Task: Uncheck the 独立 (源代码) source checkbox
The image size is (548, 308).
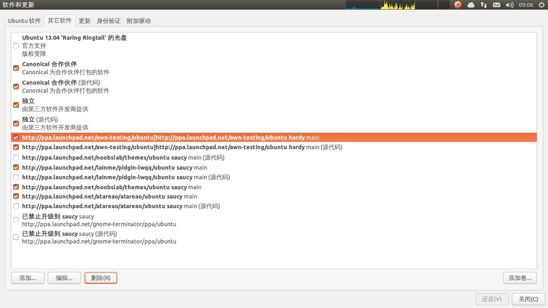Action: click(16, 124)
